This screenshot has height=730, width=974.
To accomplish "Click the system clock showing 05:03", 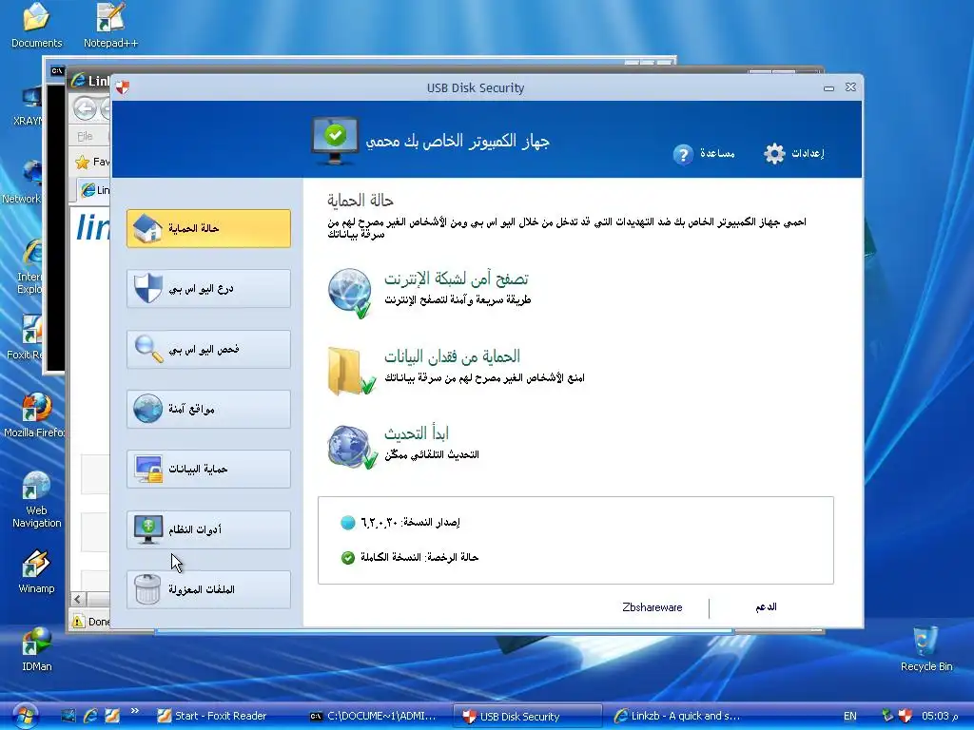I will 939,716.
